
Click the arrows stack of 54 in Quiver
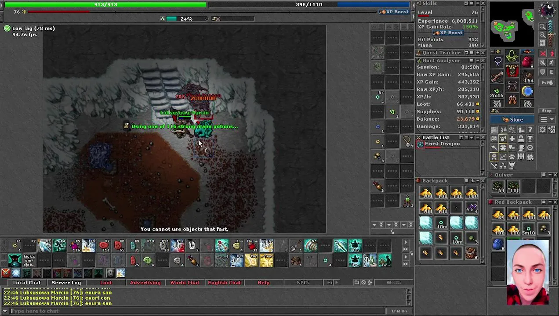click(x=498, y=187)
